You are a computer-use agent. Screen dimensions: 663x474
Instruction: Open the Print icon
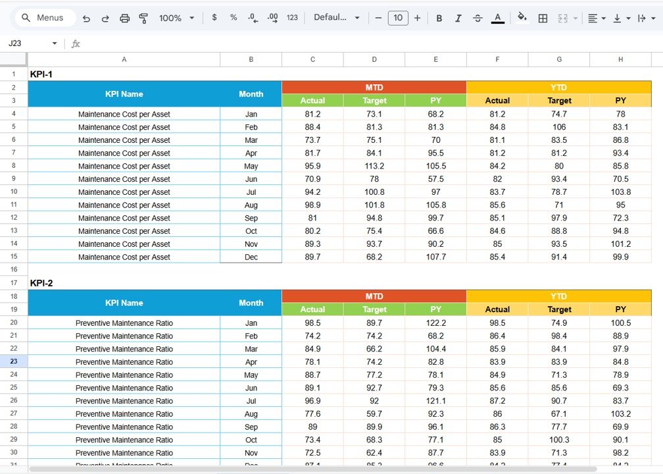(x=124, y=18)
